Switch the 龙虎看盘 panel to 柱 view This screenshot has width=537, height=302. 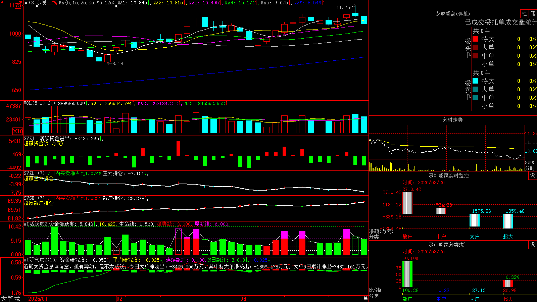click(x=524, y=14)
